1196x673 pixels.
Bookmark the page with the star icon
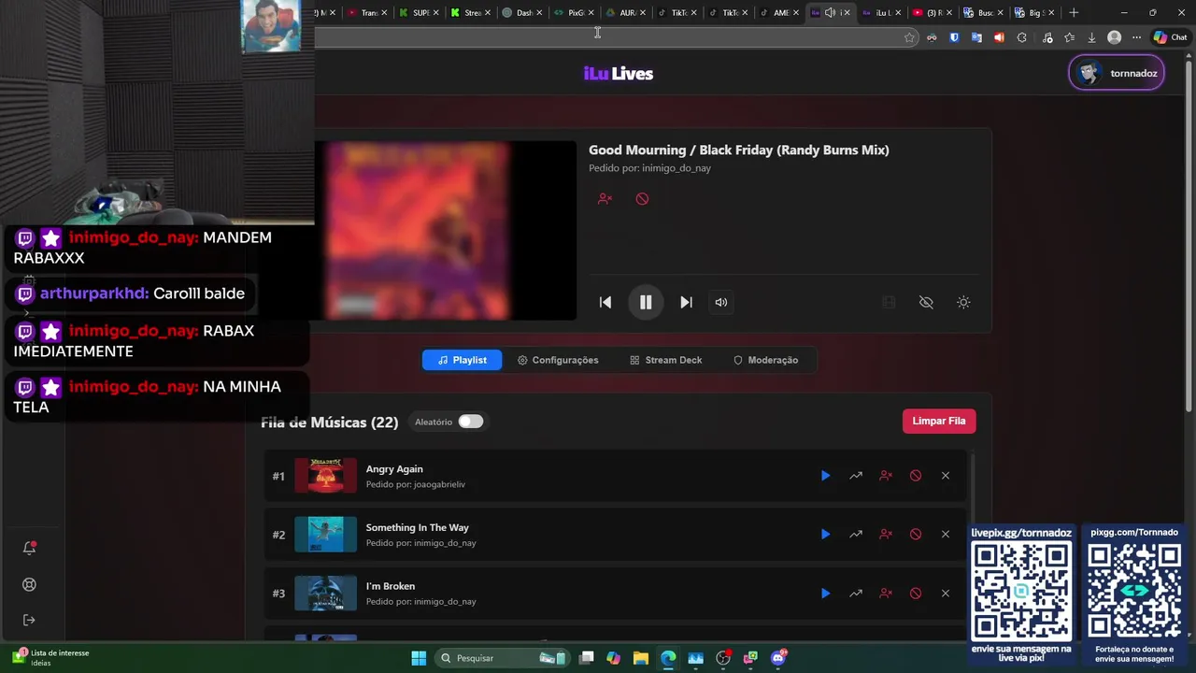(909, 37)
